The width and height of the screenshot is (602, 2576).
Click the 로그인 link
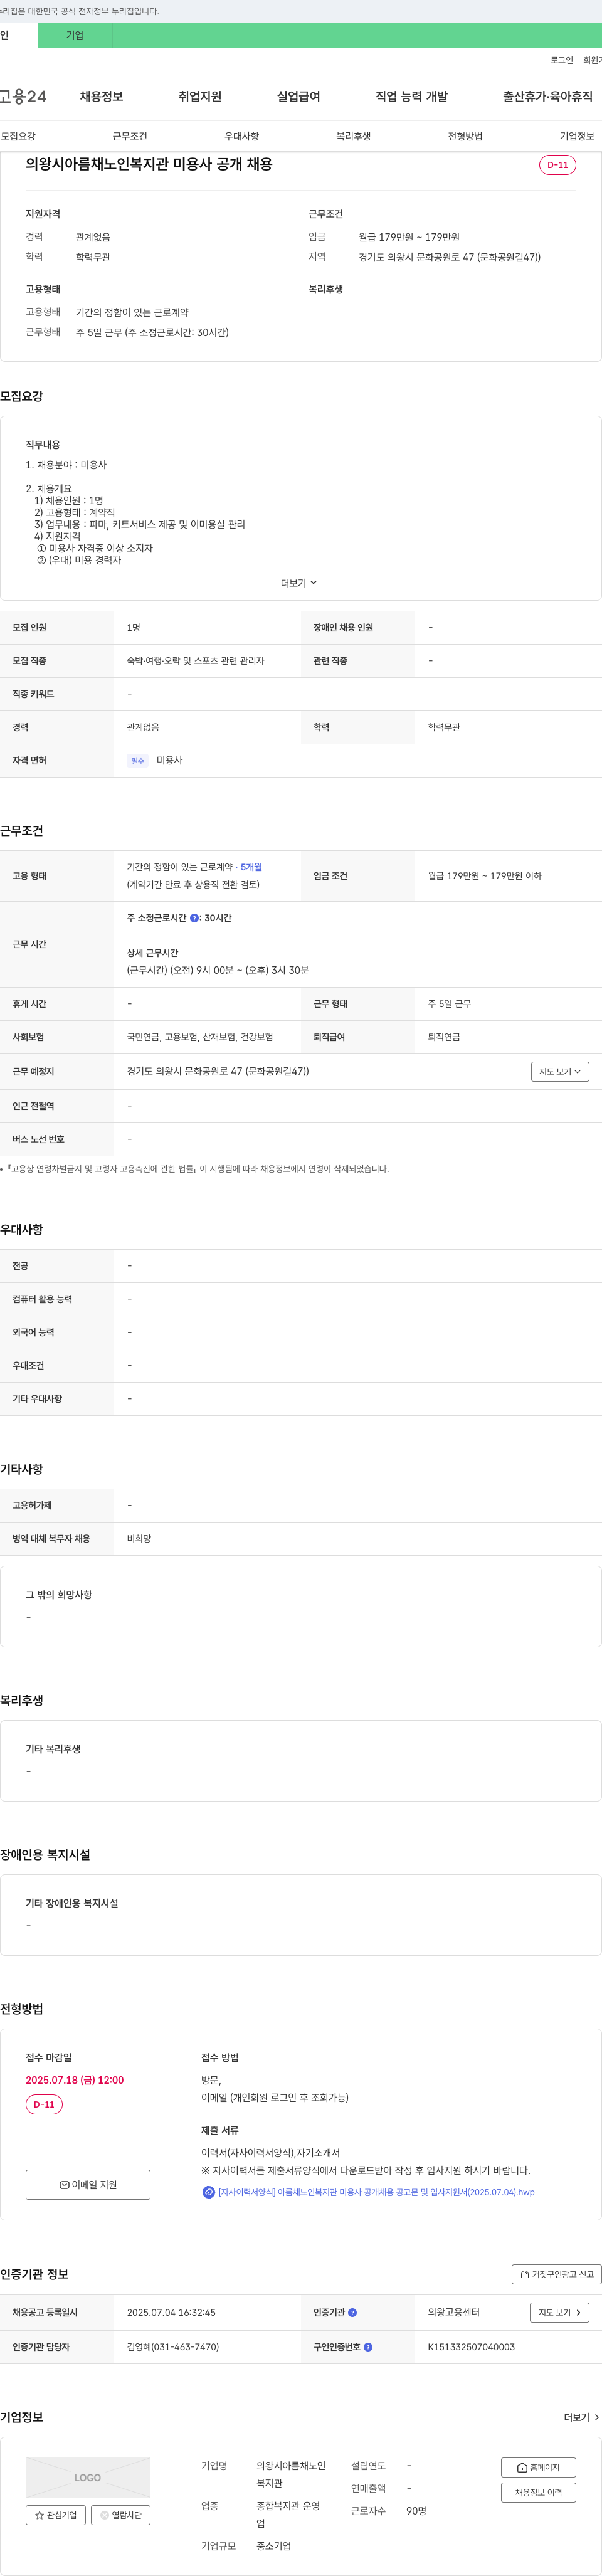[x=562, y=60]
